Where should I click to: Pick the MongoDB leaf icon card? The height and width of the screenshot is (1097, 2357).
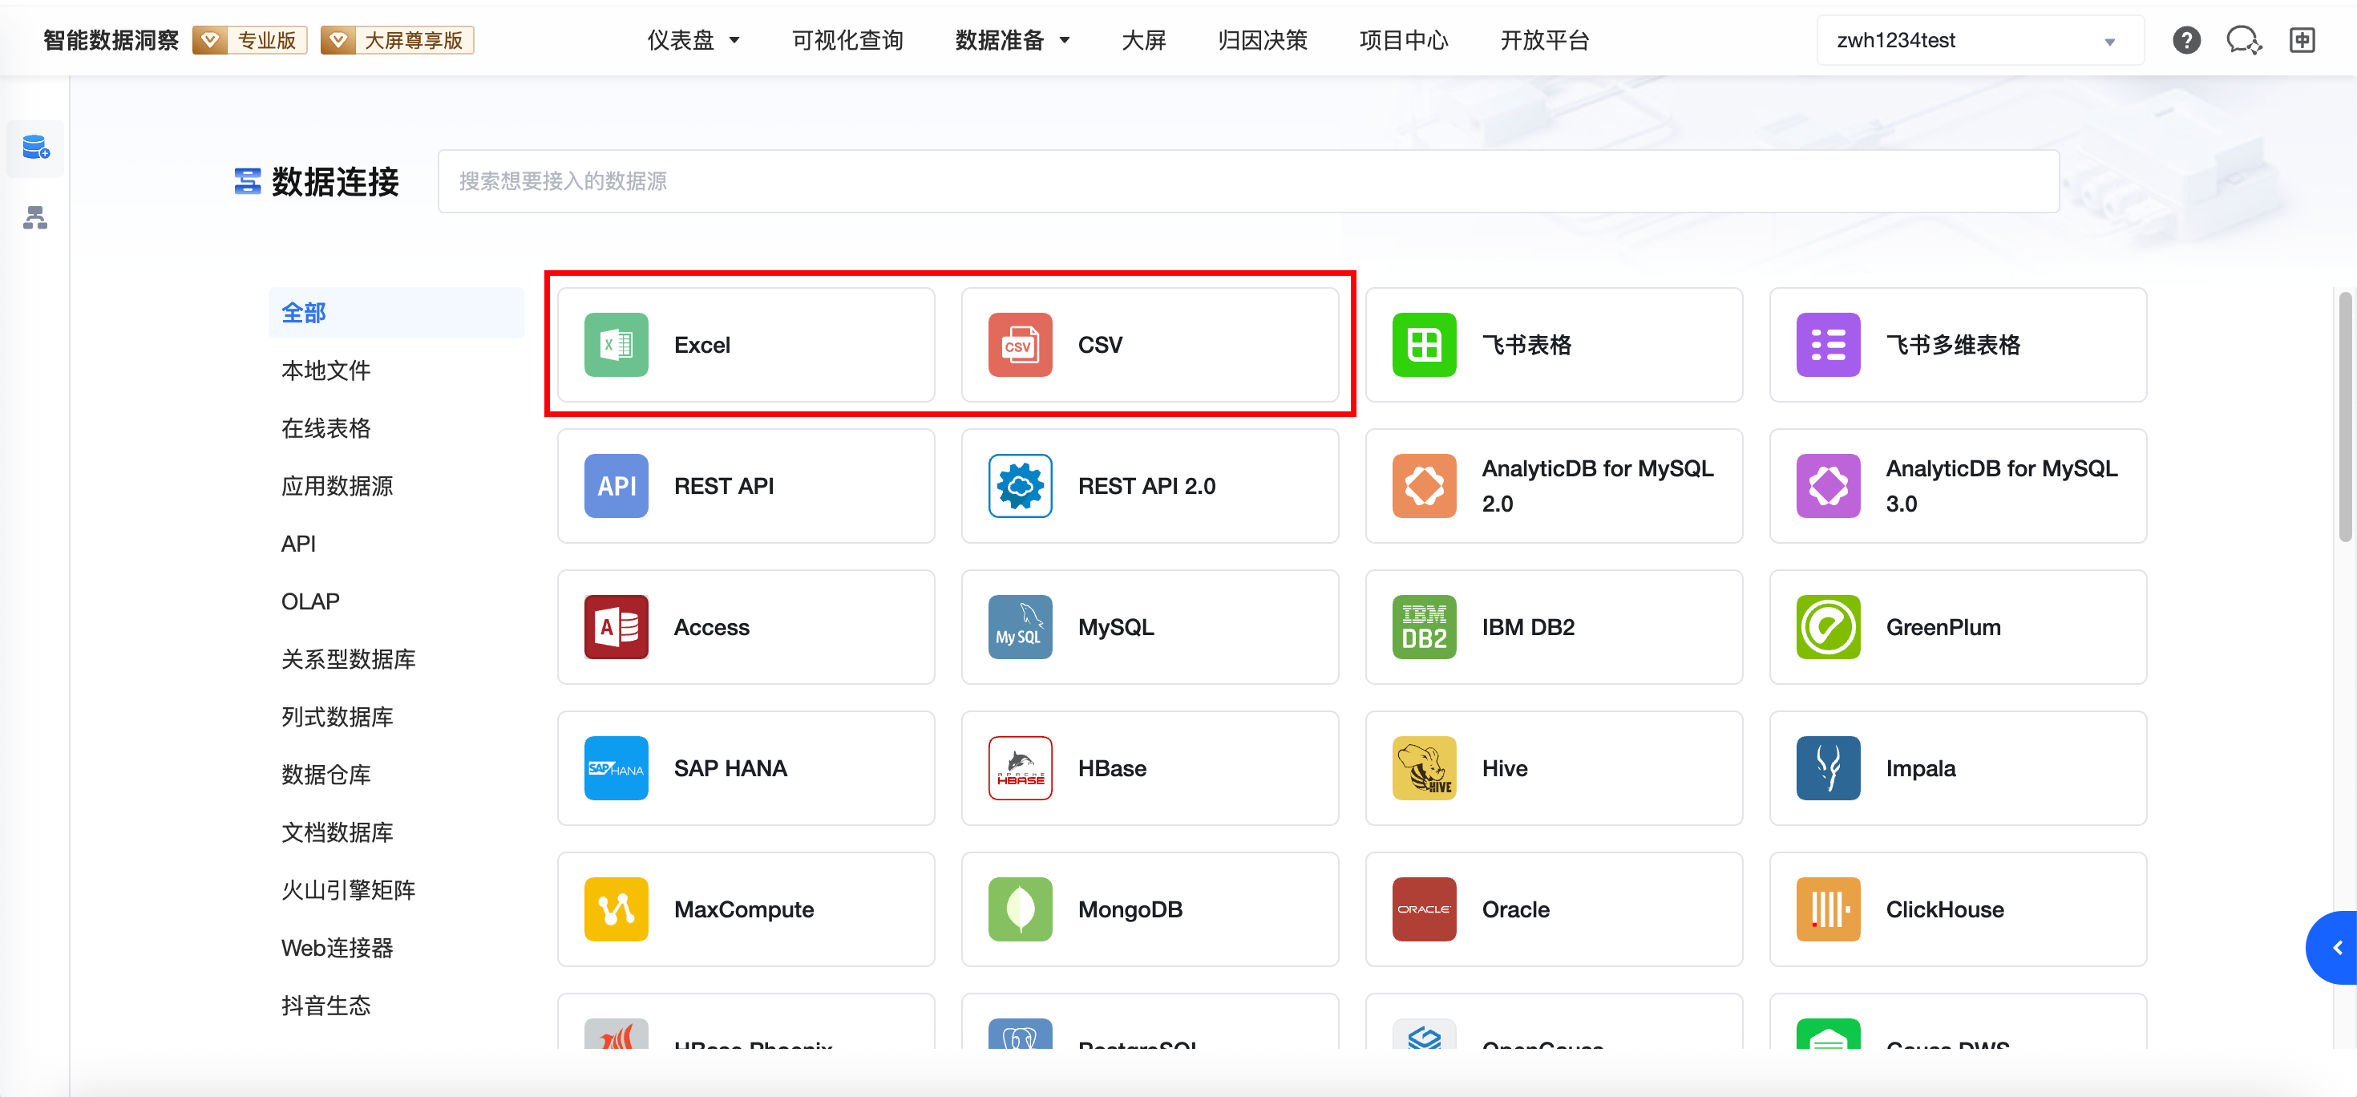[1019, 909]
